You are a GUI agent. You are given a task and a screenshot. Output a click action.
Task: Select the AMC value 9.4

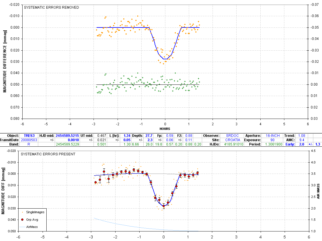coord(302,140)
